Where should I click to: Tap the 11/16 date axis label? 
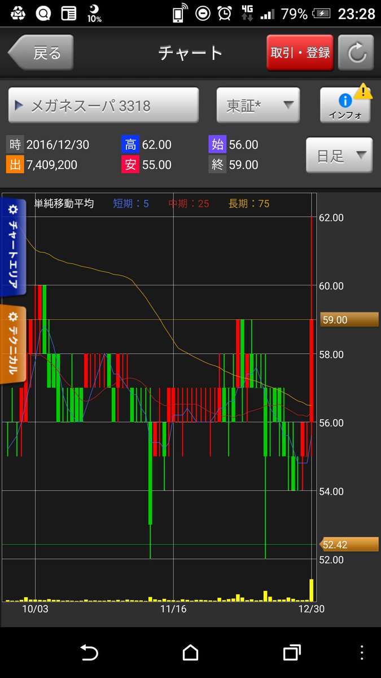(x=174, y=609)
